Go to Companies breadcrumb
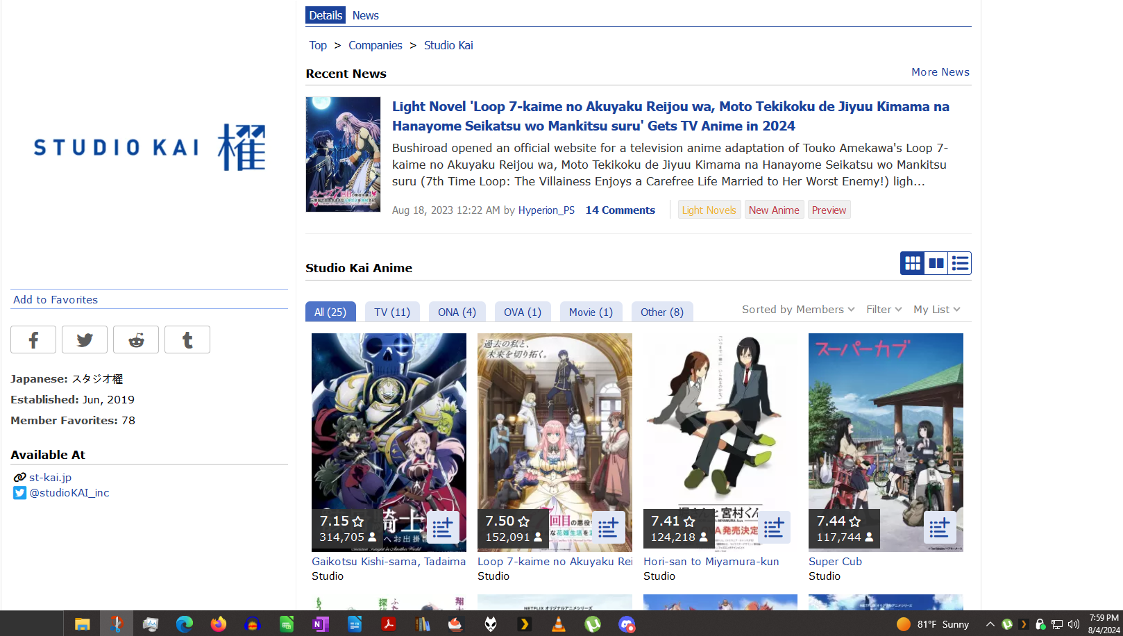Screen dimensions: 1123x636 tap(375, 45)
